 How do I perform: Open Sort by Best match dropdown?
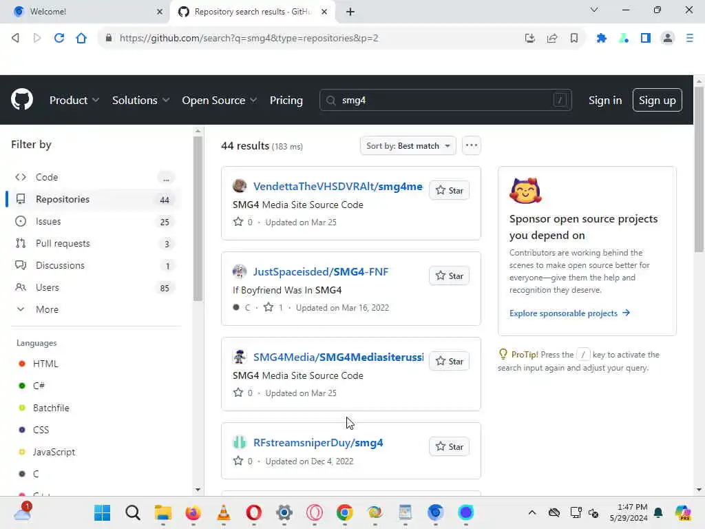[x=408, y=146]
